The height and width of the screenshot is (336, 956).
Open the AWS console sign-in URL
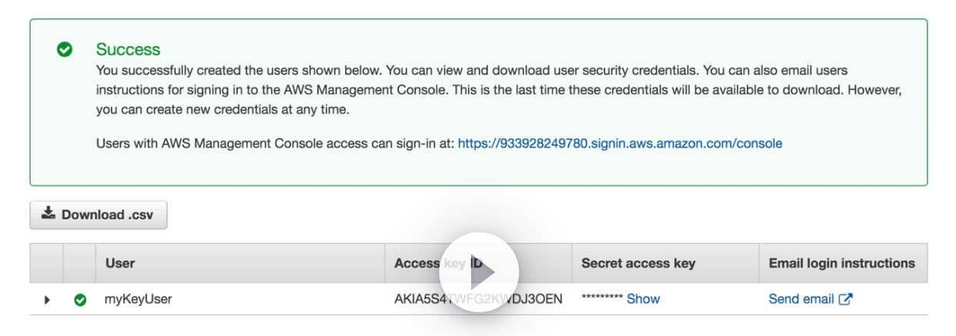pyautogui.click(x=620, y=143)
